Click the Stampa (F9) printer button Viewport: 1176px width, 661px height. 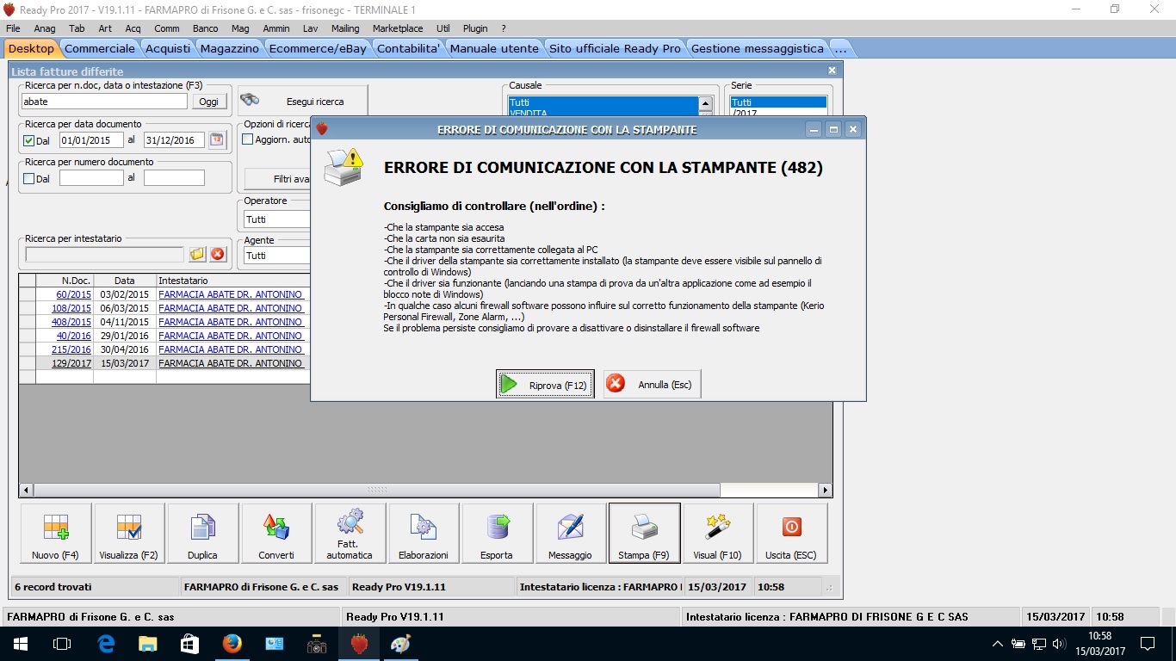(x=644, y=533)
